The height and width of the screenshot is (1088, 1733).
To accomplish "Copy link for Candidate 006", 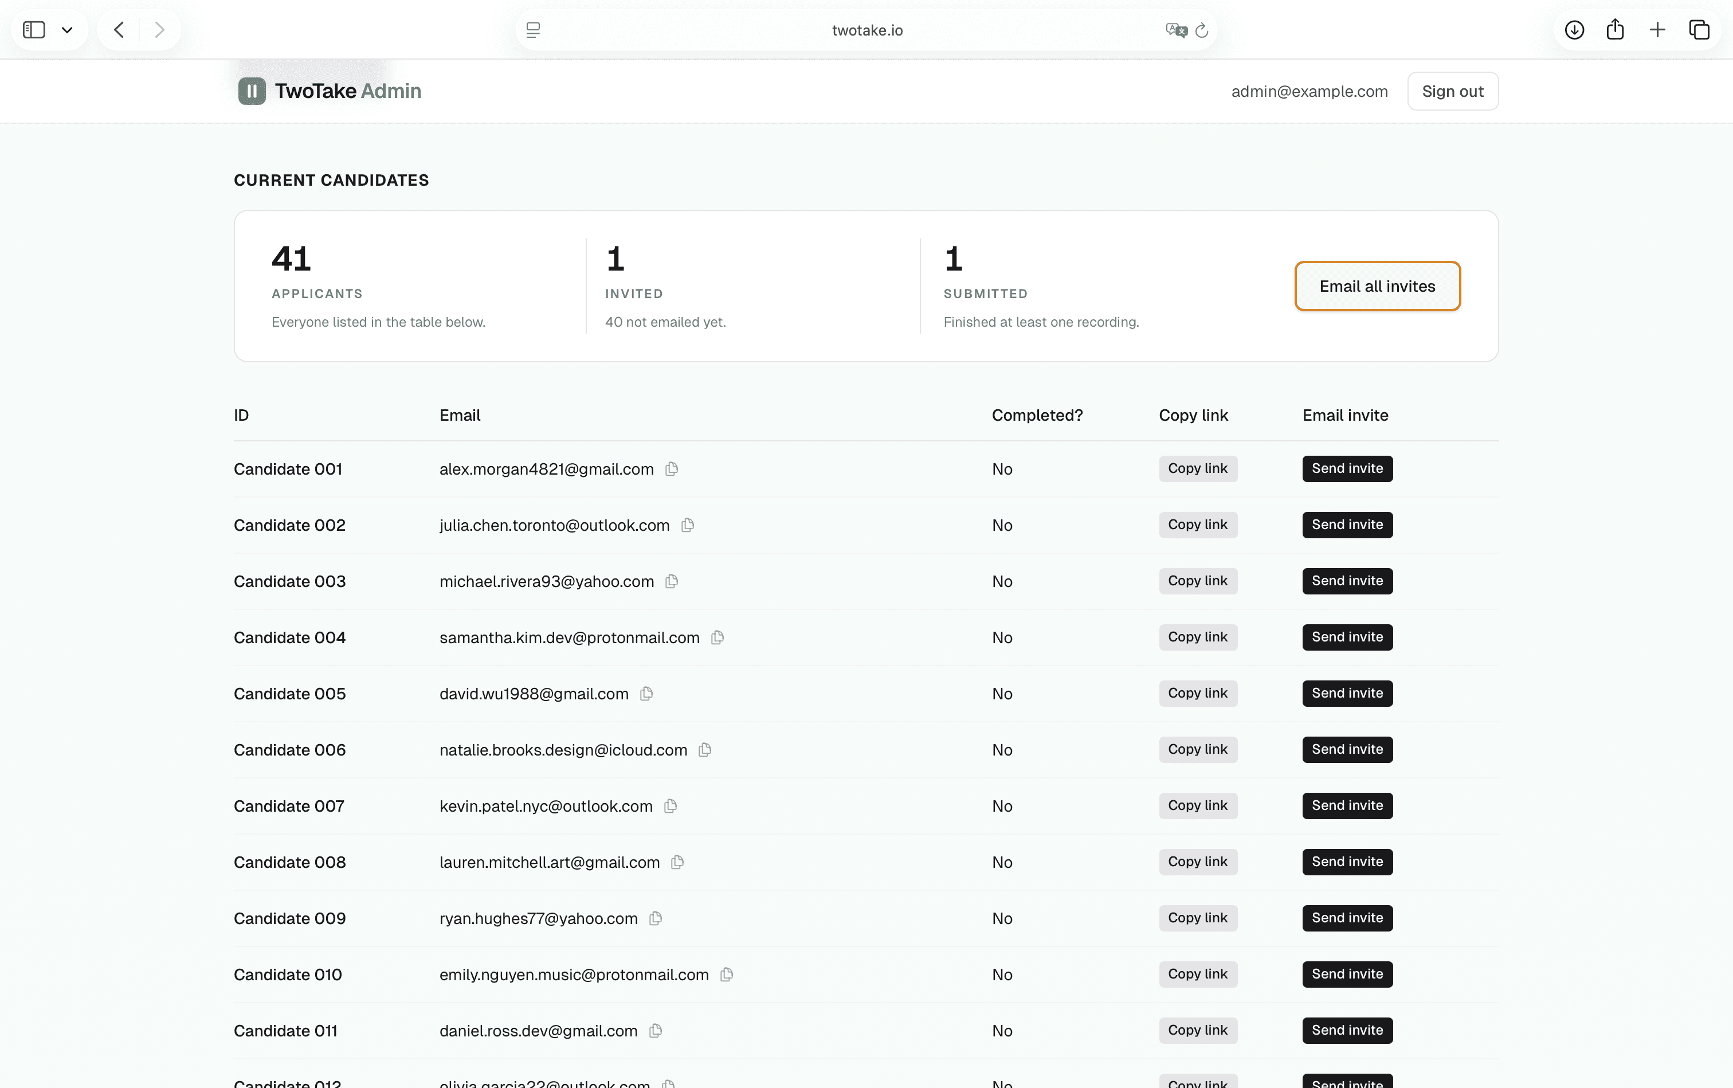I will [1198, 749].
